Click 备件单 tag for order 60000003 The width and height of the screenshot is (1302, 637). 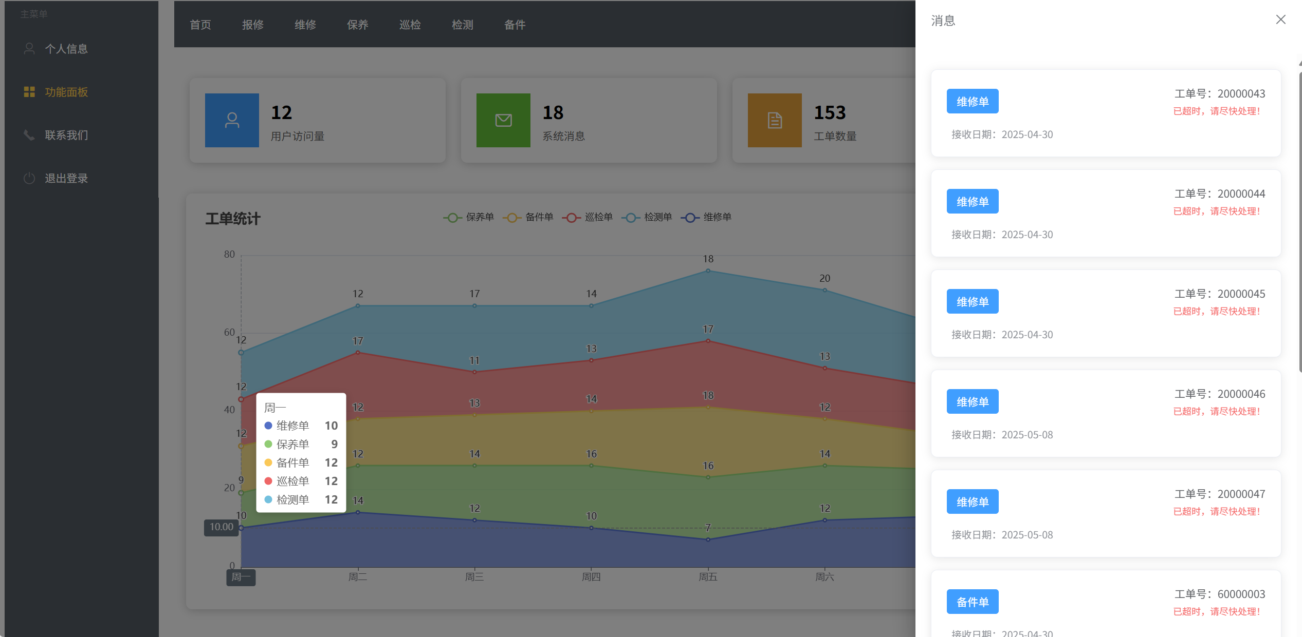973,602
